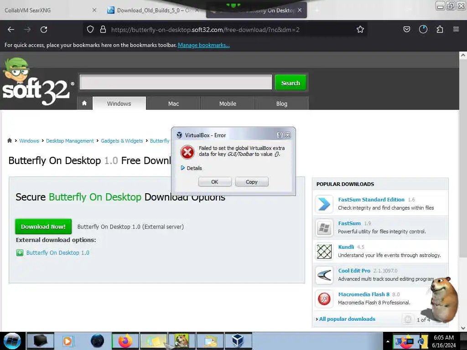Open the Firefox extensions puzzle icon
Image resolution: width=467 pixels, height=350 pixels.
click(440, 29)
